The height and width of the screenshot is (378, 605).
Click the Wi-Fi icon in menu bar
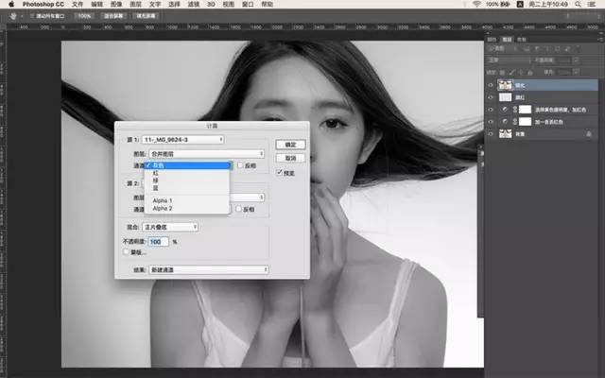tap(475, 5)
